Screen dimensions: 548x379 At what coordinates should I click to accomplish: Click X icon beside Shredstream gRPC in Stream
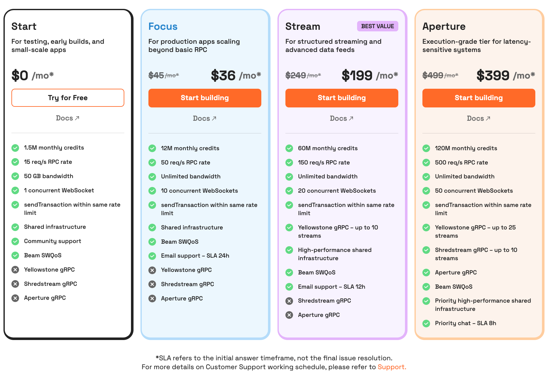[x=289, y=301]
